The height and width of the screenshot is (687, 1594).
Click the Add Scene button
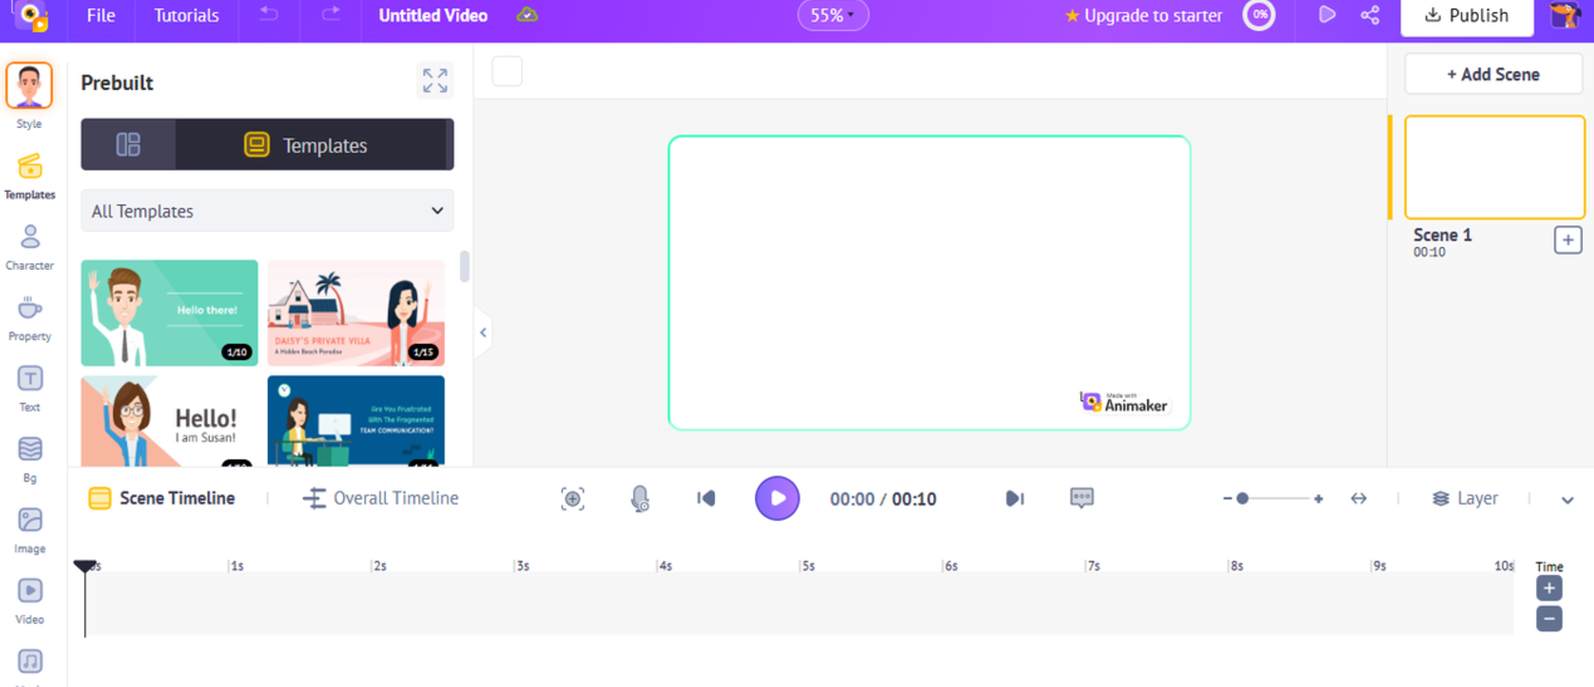tap(1494, 75)
